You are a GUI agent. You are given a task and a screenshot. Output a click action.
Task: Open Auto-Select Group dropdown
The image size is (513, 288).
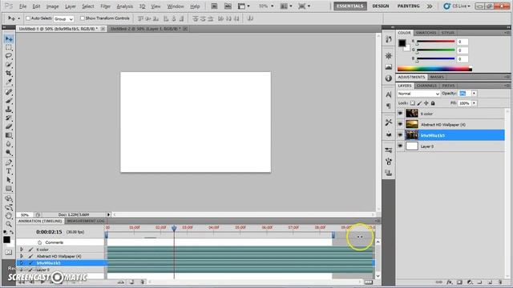coord(63,19)
